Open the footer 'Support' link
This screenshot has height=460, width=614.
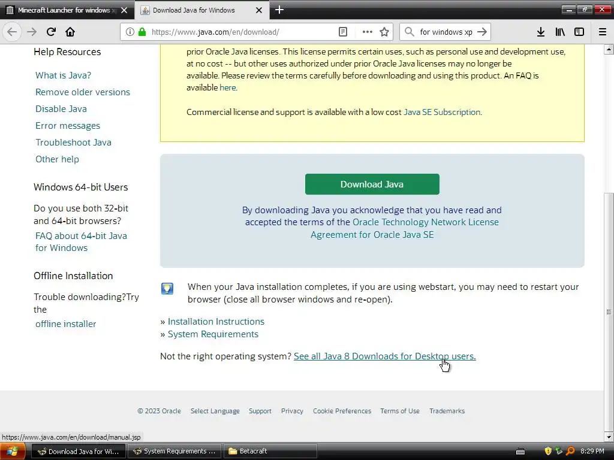260,411
